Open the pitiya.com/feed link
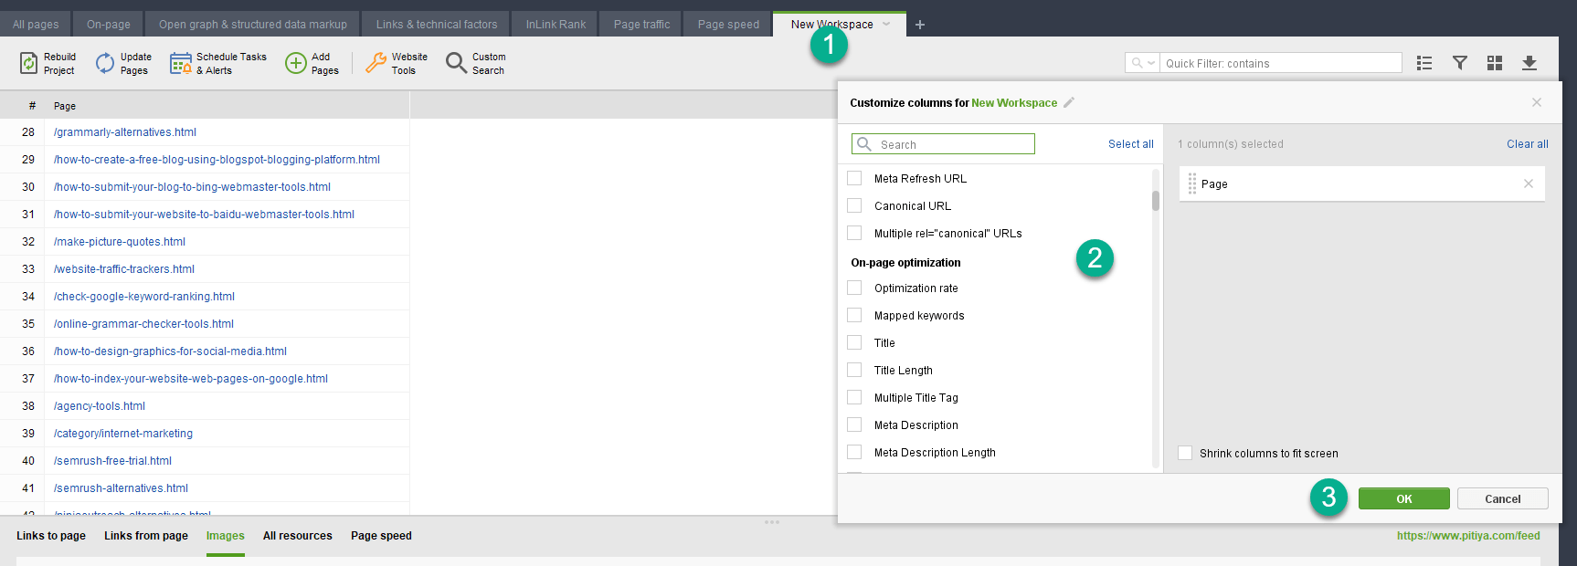Image resolution: width=1577 pixels, height=566 pixels. tap(1468, 536)
